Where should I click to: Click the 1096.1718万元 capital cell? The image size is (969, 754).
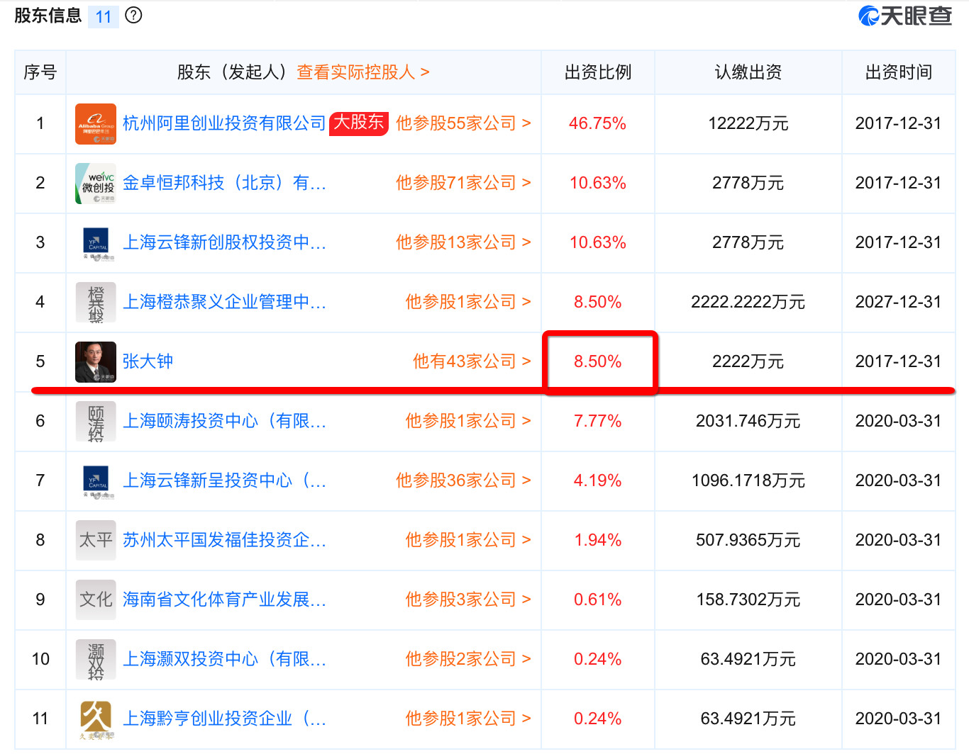pos(748,480)
